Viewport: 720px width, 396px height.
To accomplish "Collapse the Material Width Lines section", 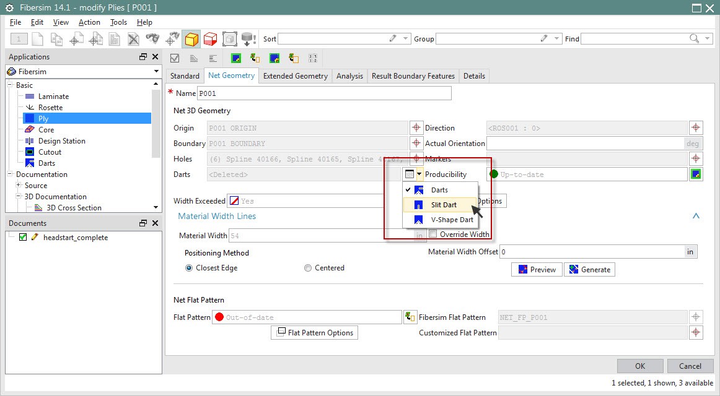I will point(696,216).
